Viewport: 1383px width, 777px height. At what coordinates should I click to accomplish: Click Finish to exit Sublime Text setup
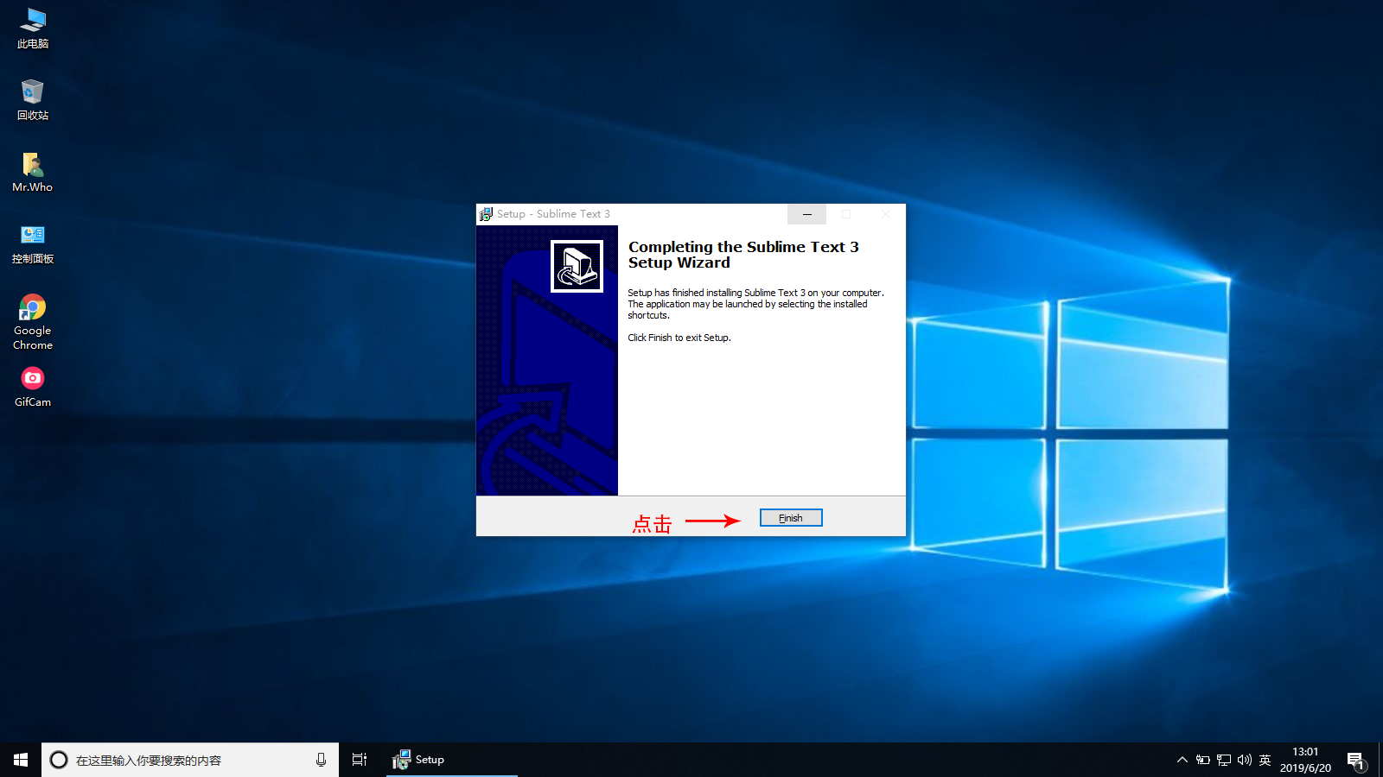791,518
